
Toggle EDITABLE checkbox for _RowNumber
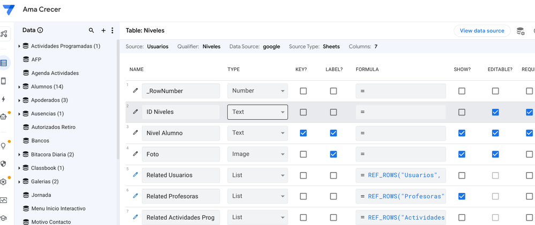495,91
